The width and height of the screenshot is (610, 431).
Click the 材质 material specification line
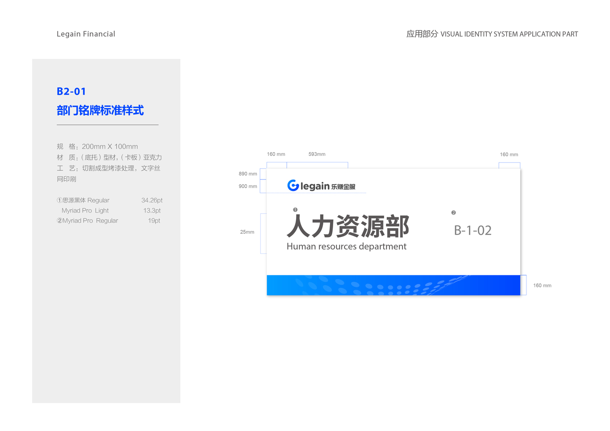tap(109, 157)
